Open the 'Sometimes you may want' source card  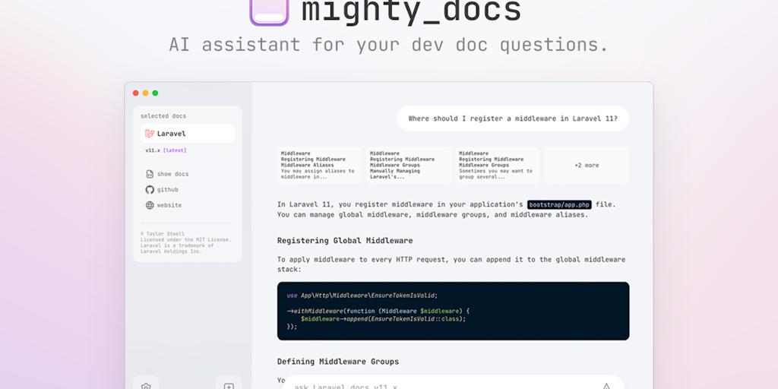pyautogui.click(x=497, y=165)
